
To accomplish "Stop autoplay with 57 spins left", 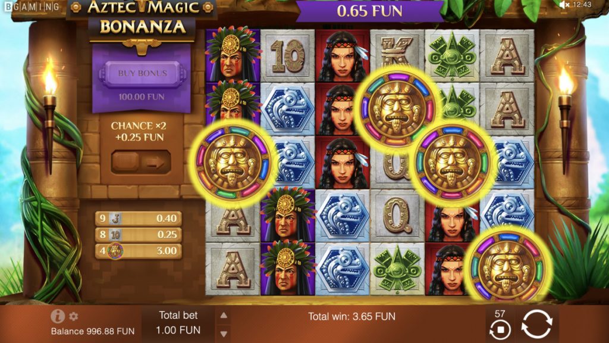I will [500, 330].
